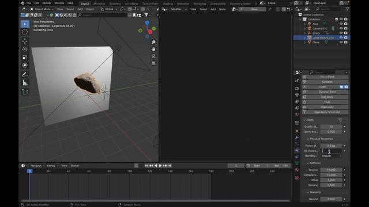Screen dimensions: 369x207
Task: Open the Object Data green triangle tab
Action: point(297,163)
